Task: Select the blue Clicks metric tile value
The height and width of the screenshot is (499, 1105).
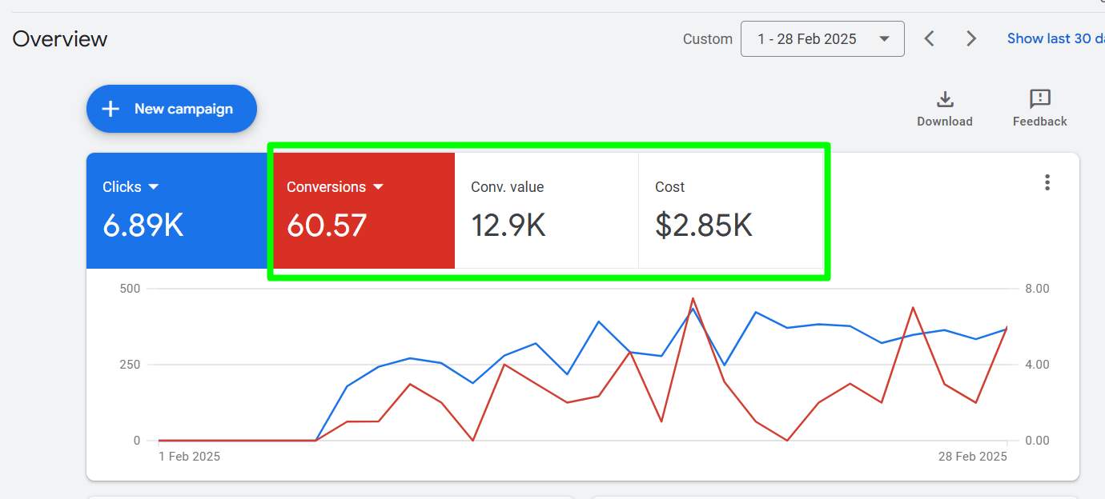Action: coord(143,226)
